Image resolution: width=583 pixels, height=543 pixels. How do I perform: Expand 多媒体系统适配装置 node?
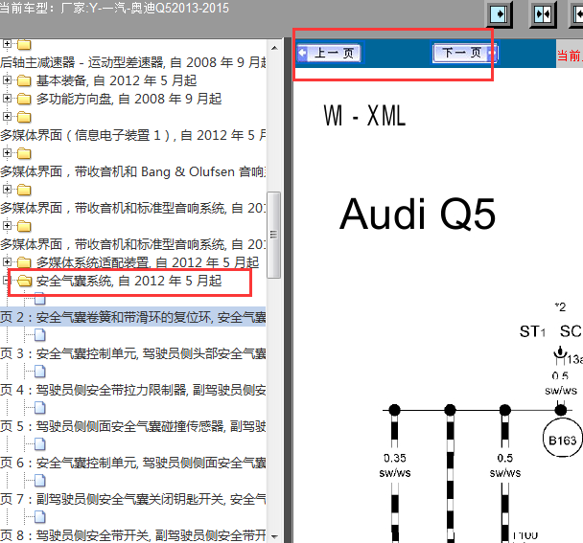7,261
